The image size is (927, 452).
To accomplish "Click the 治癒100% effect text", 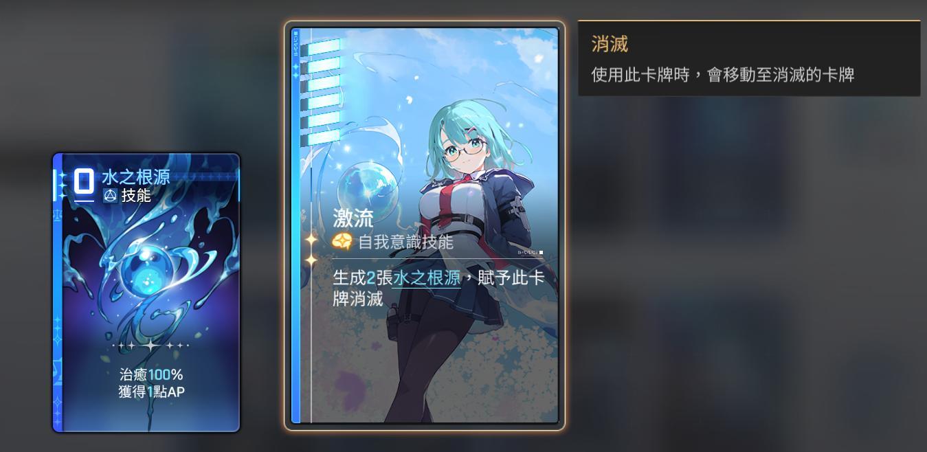I will [x=151, y=375].
